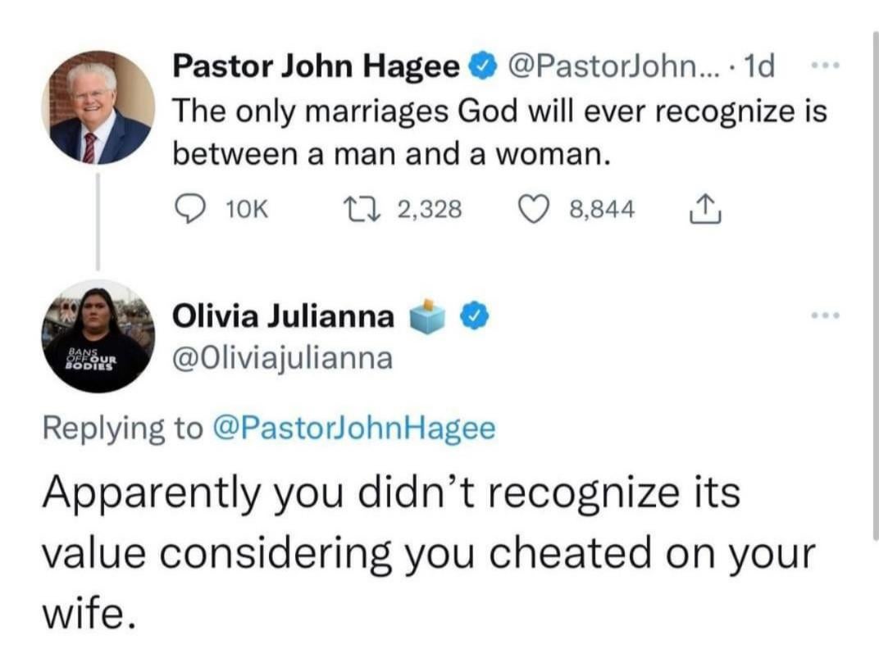Open more options on Pastor John Hagee's tweet
879x658 pixels.
point(816,66)
